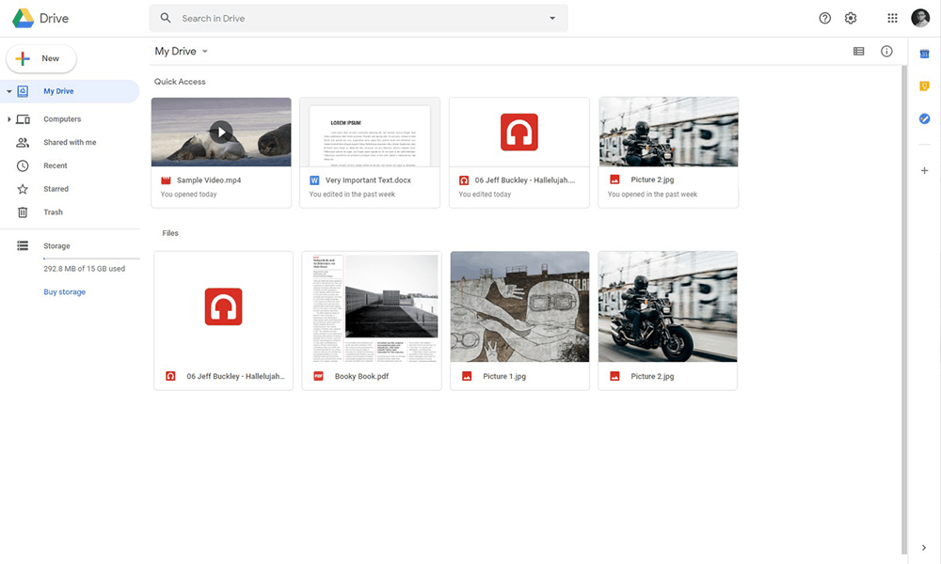Open Settings gear icon
The width and height of the screenshot is (941, 564).
tap(851, 18)
